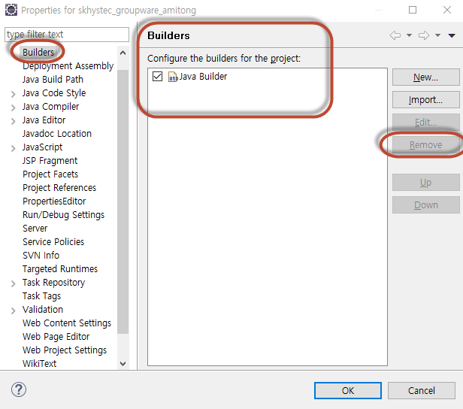Confirm with the OK button

coord(348,391)
